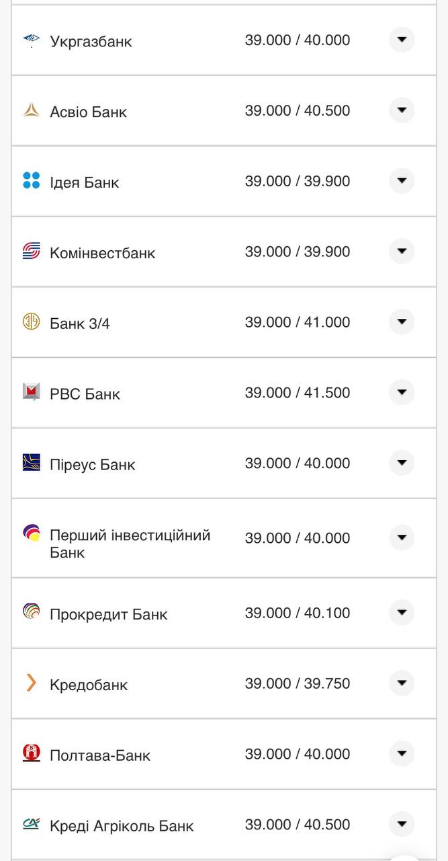Select the РВС Банк red logo icon
Viewport: 448px width, 861px height.
[x=30, y=392]
